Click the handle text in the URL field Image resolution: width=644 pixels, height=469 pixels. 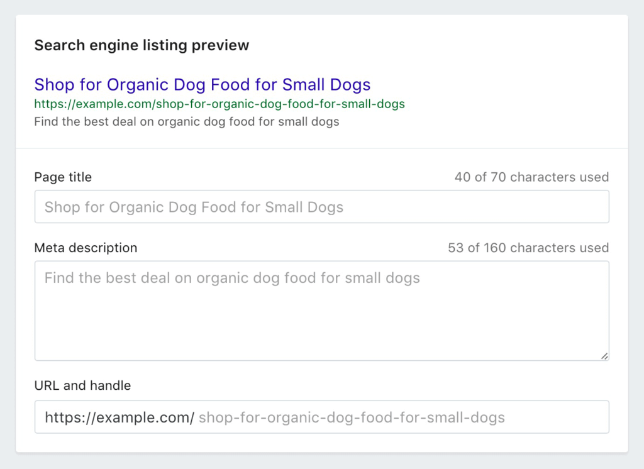coord(352,417)
